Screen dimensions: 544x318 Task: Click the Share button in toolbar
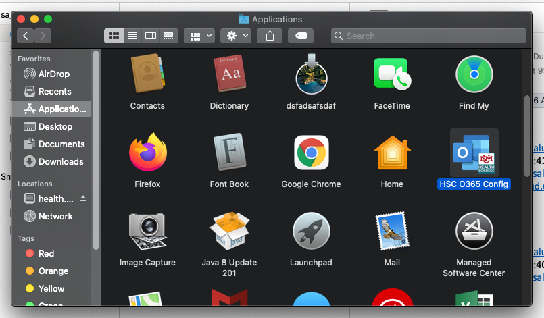(270, 36)
